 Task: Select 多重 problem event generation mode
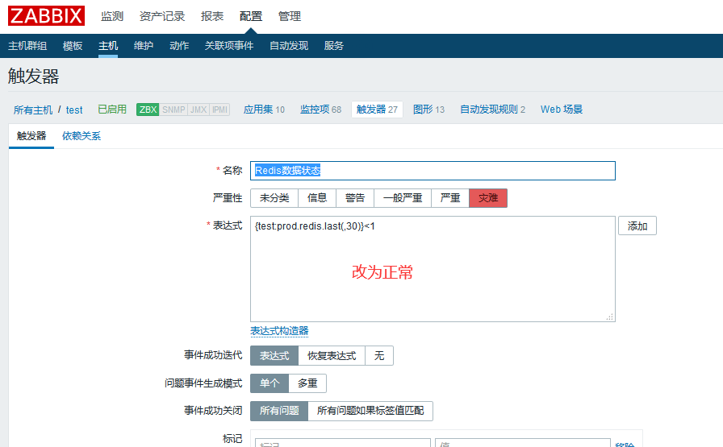(x=307, y=383)
